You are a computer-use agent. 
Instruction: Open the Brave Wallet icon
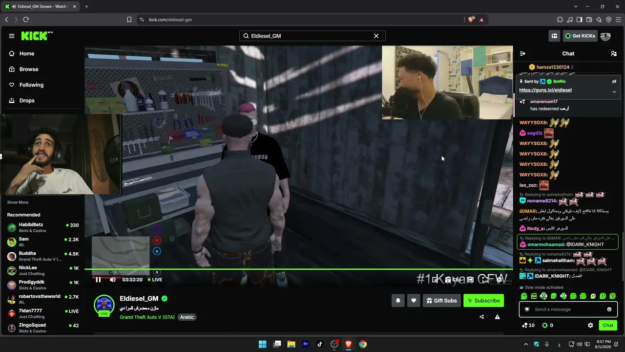coord(589,20)
